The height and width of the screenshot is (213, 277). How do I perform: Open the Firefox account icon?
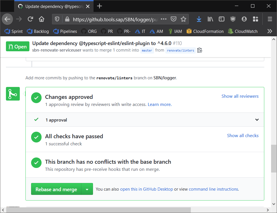[x=244, y=19]
